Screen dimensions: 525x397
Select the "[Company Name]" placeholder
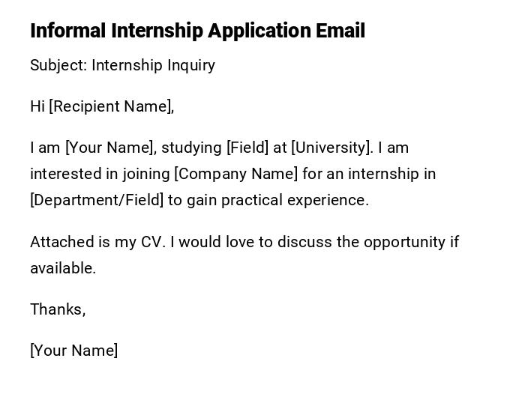click(236, 174)
